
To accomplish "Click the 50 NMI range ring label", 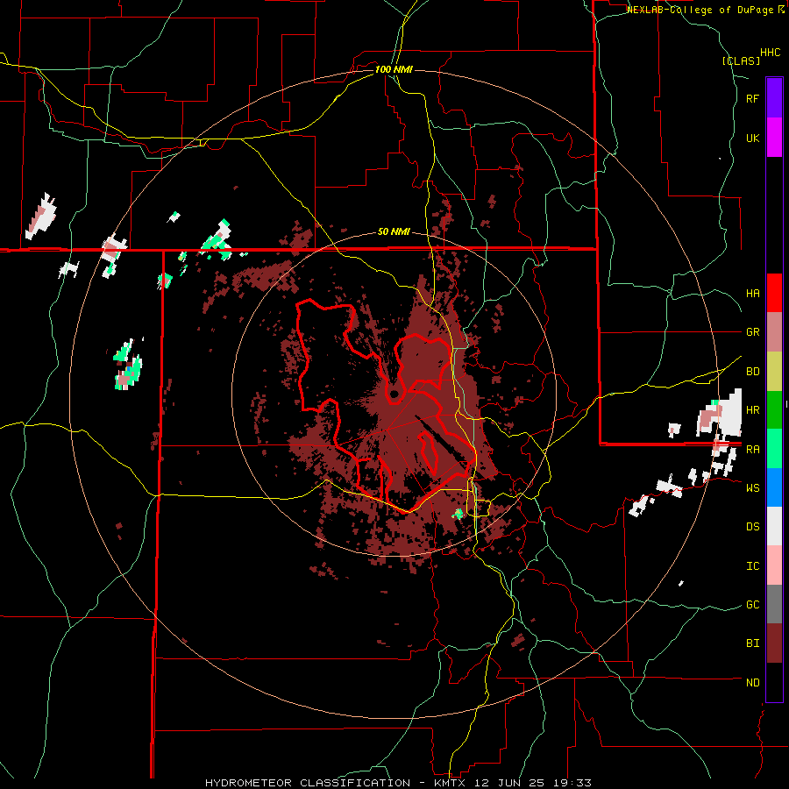I will point(394,232).
